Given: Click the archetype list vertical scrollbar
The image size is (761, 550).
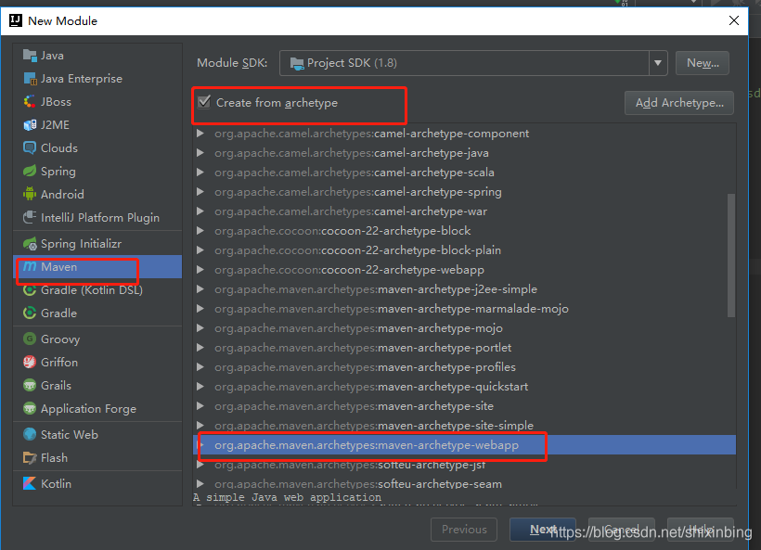Looking at the screenshot, I should [731, 255].
